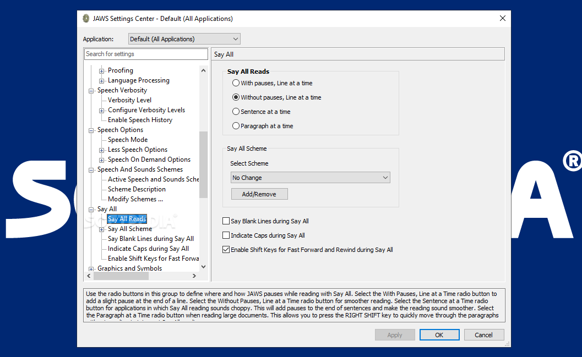Select Language Processing tree label

coord(138,80)
